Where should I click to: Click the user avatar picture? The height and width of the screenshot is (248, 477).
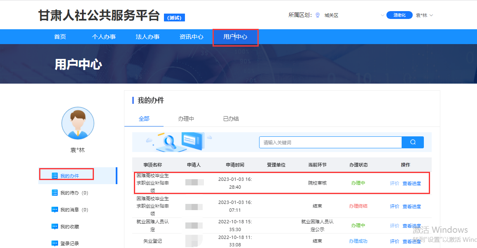[78, 123]
